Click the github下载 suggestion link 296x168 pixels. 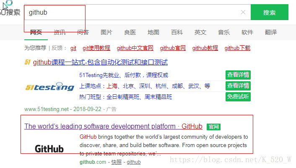[x=237, y=48]
